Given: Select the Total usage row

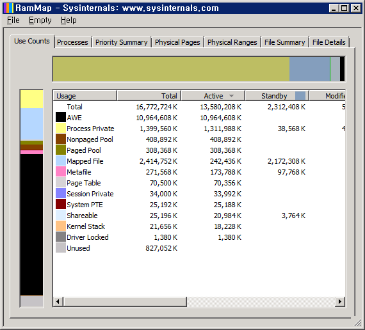Looking at the screenshot, I should (x=199, y=107).
